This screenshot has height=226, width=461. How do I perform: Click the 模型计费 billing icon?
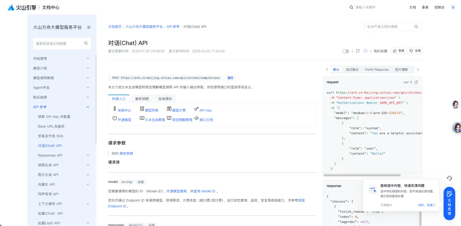[x=169, y=109]
